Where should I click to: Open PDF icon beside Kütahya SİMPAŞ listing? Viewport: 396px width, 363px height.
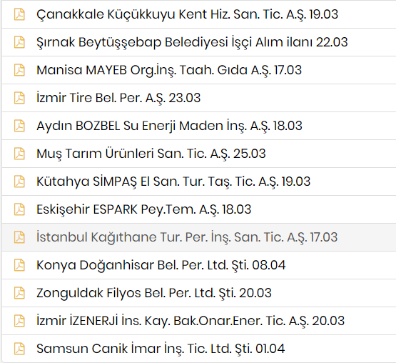(19, 181)
